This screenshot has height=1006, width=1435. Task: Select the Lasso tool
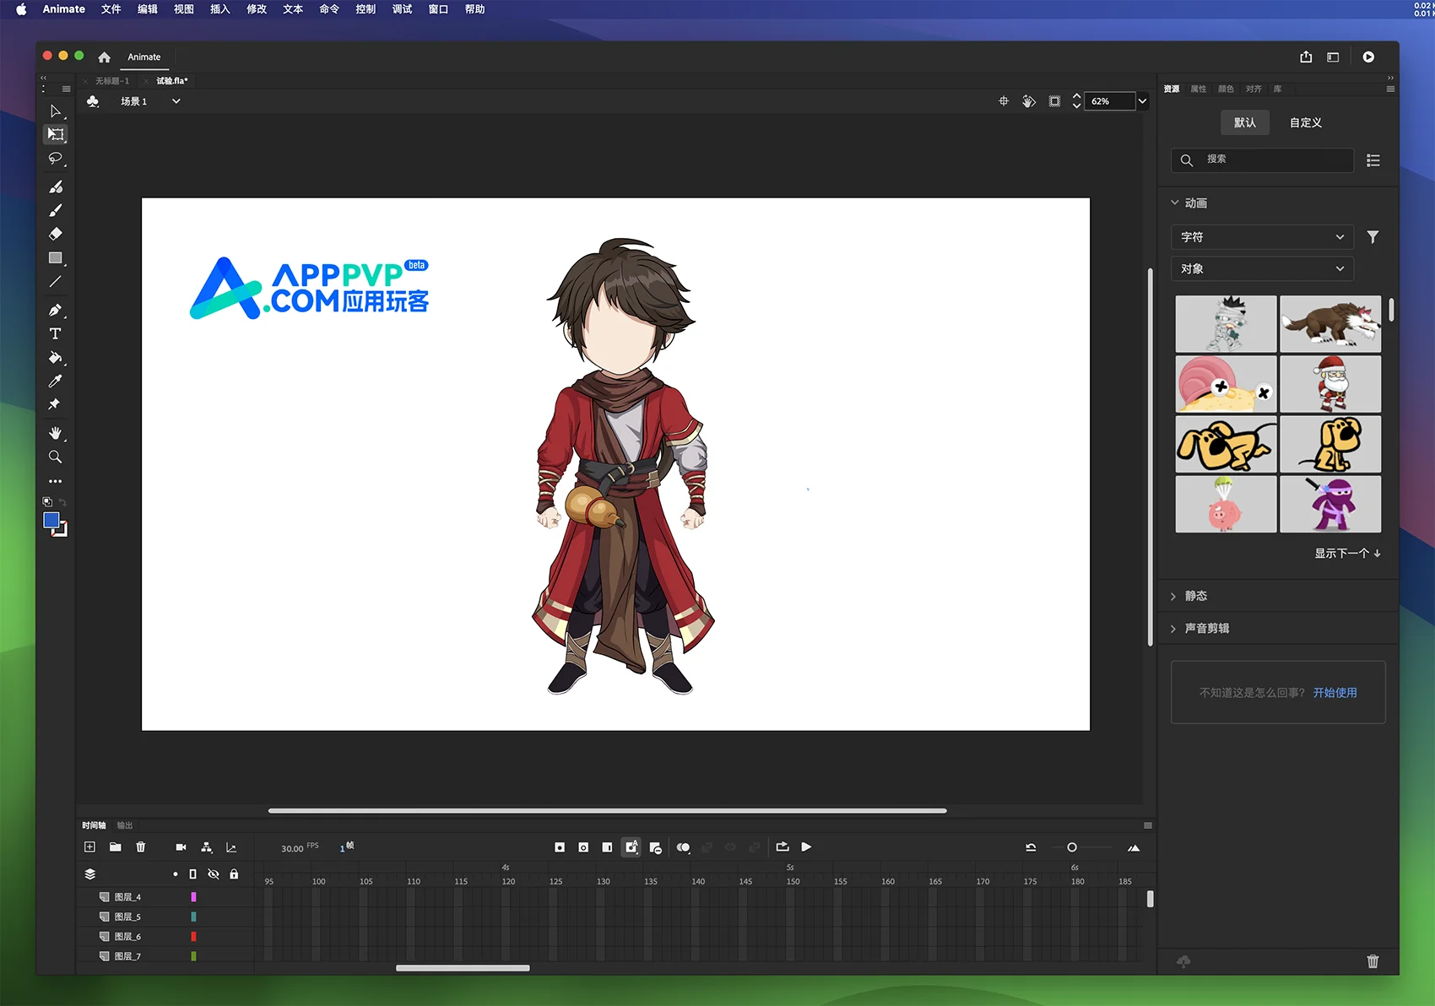(55, 159)
